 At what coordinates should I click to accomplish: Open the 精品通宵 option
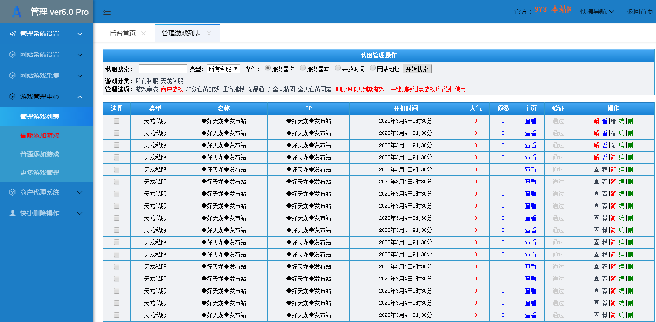pos(258,89)
